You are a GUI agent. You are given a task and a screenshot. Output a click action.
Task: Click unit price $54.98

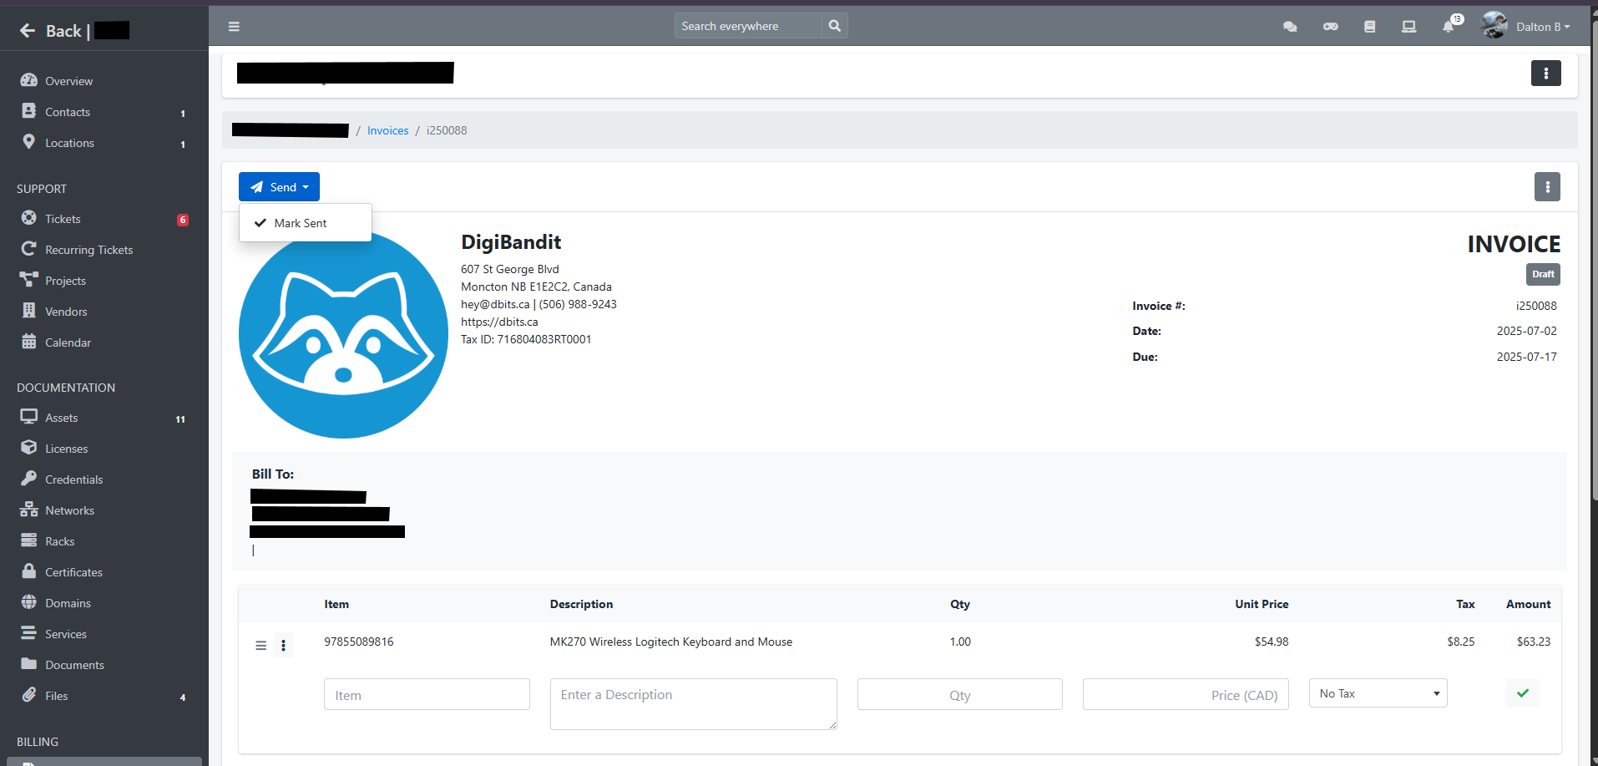tap(1272, 642)
